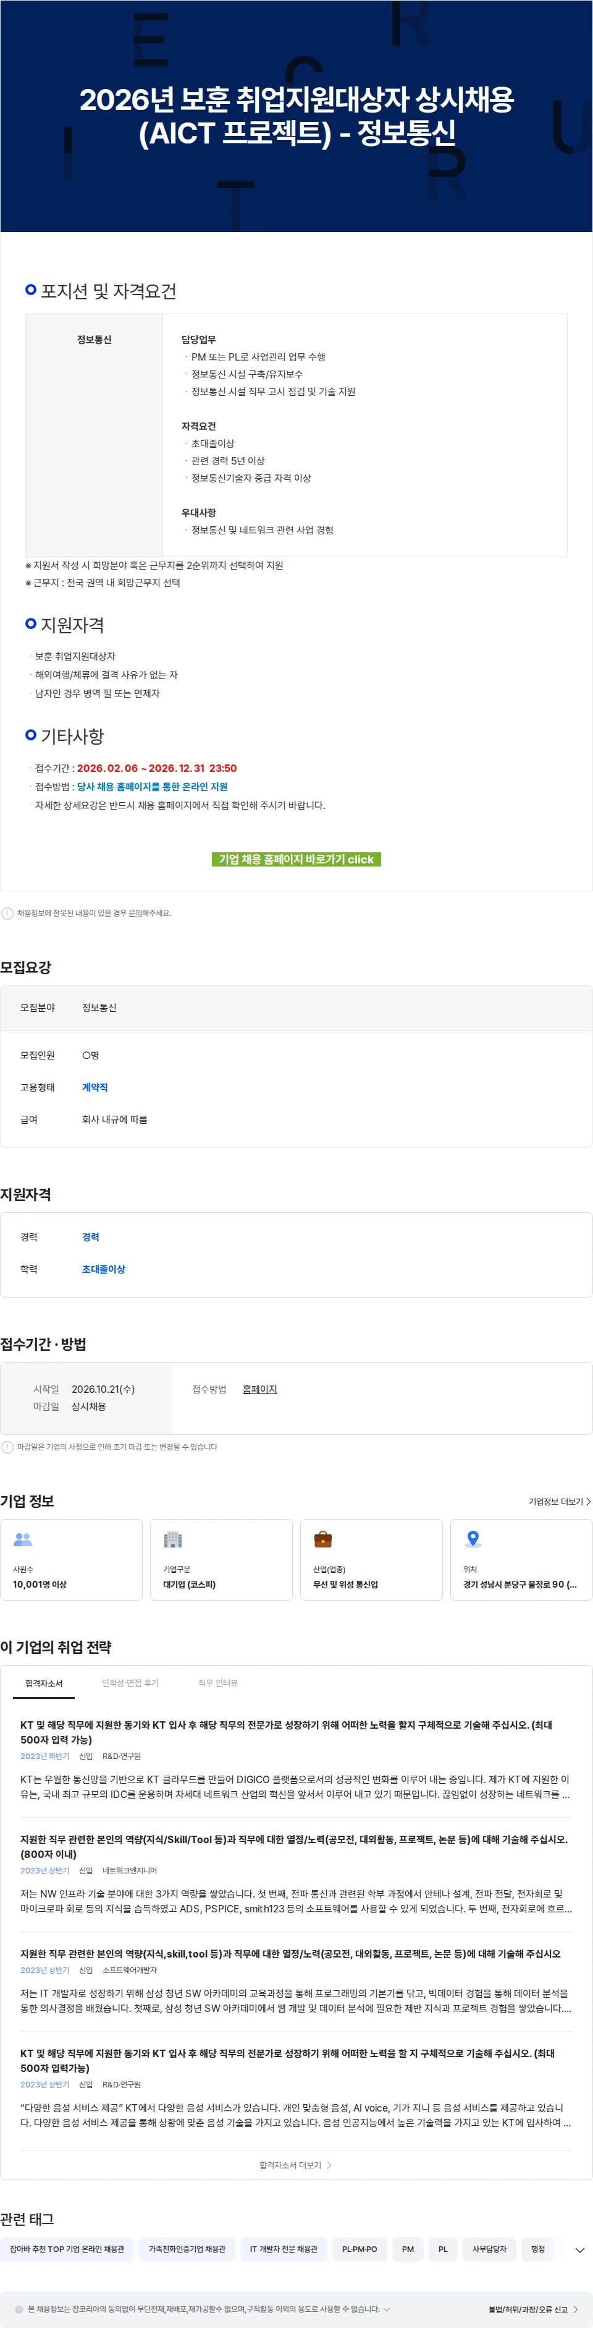Click the 정보통신기술자 중급 자격 이상 requirement

click(251, 478)
